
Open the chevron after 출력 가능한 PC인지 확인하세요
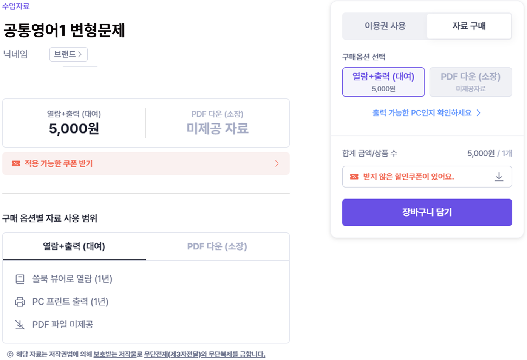point(478,113)
